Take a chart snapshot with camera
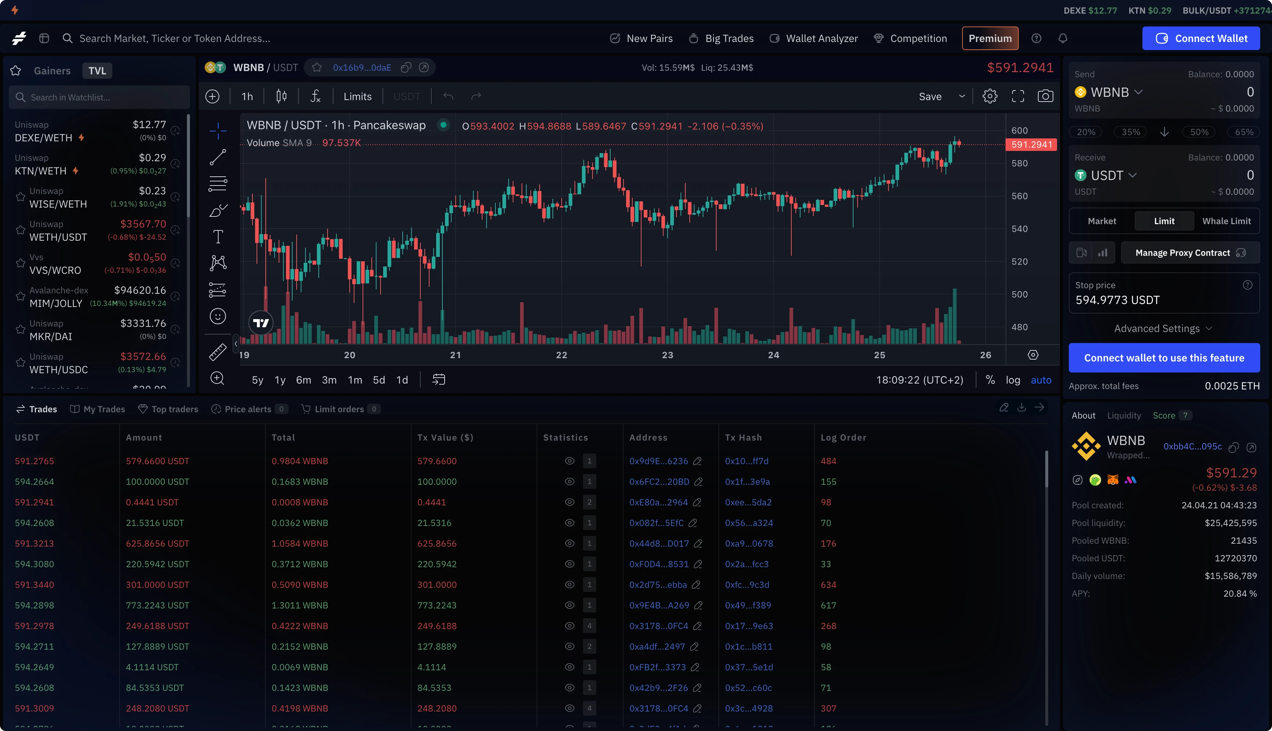 pyautogui.click(x=1046, y=96)
